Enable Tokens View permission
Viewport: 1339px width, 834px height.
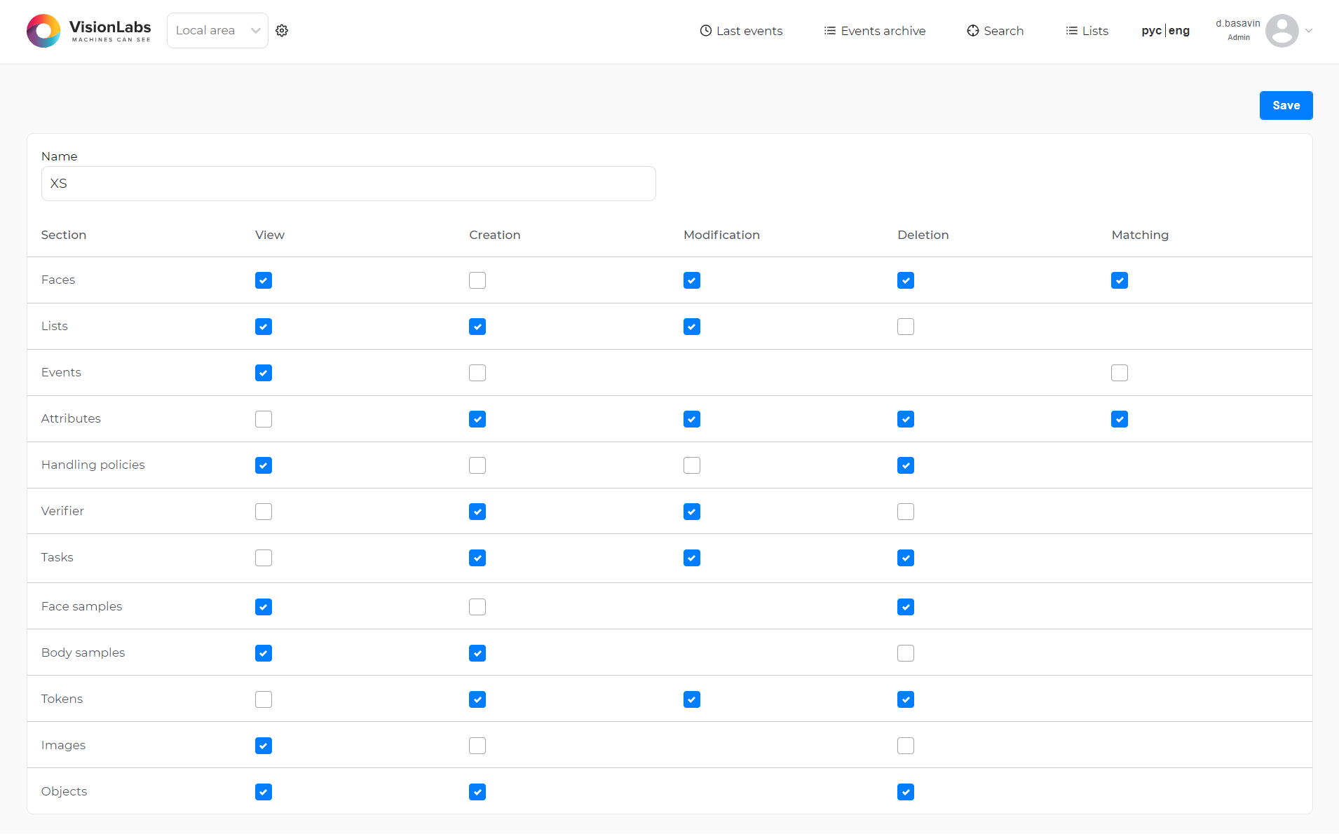(264, 699)
